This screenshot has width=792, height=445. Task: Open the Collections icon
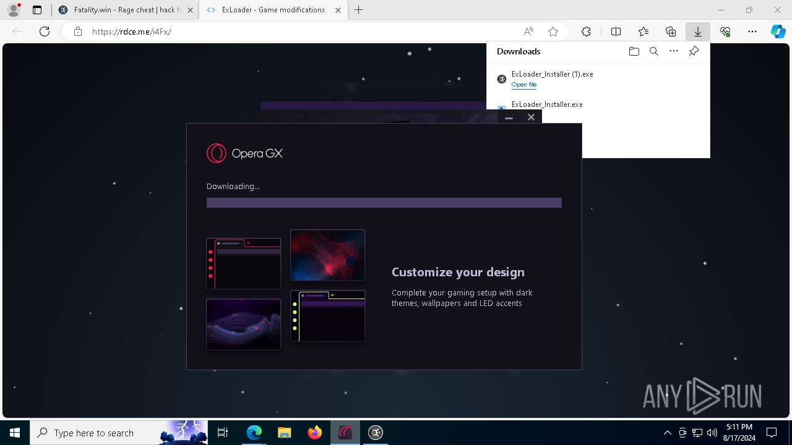point(671,32)
